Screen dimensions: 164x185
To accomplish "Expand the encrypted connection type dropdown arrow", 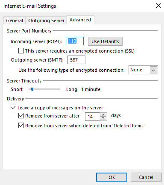I will pyautogui.click(x=153, y=70).
